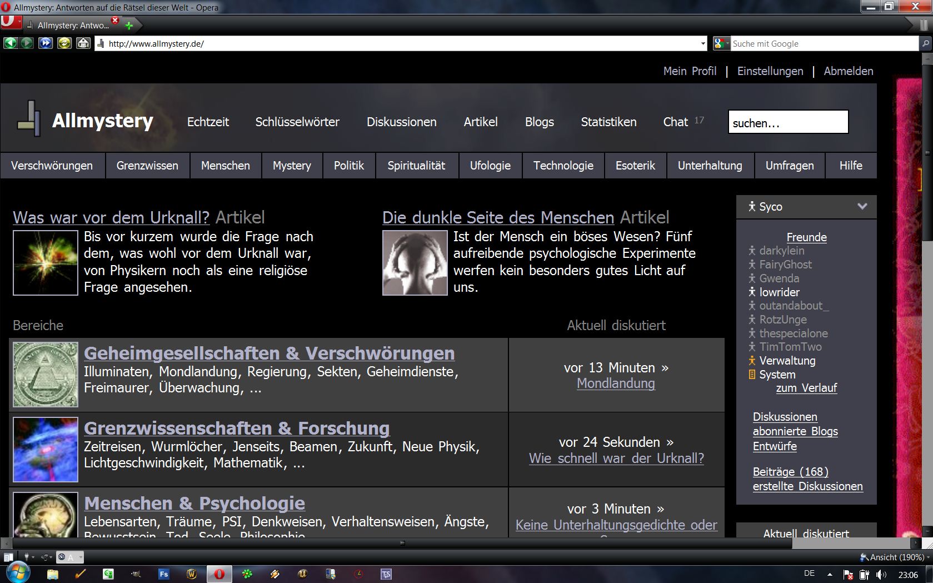Open the Diskussionen menu item in header
Viewport: 933px width, 583px height.
click(x=401, y=122)
